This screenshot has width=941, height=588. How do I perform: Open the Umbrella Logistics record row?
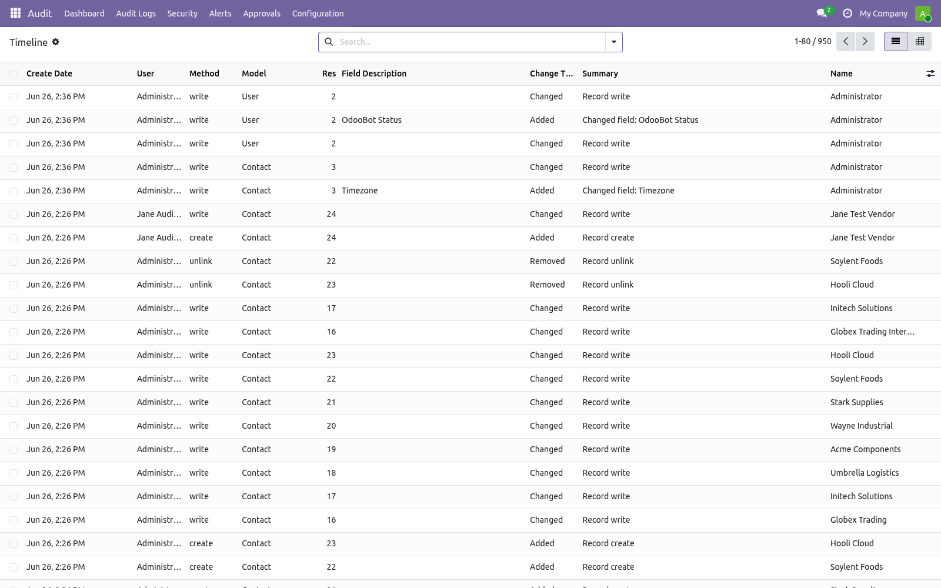(470, 473)
